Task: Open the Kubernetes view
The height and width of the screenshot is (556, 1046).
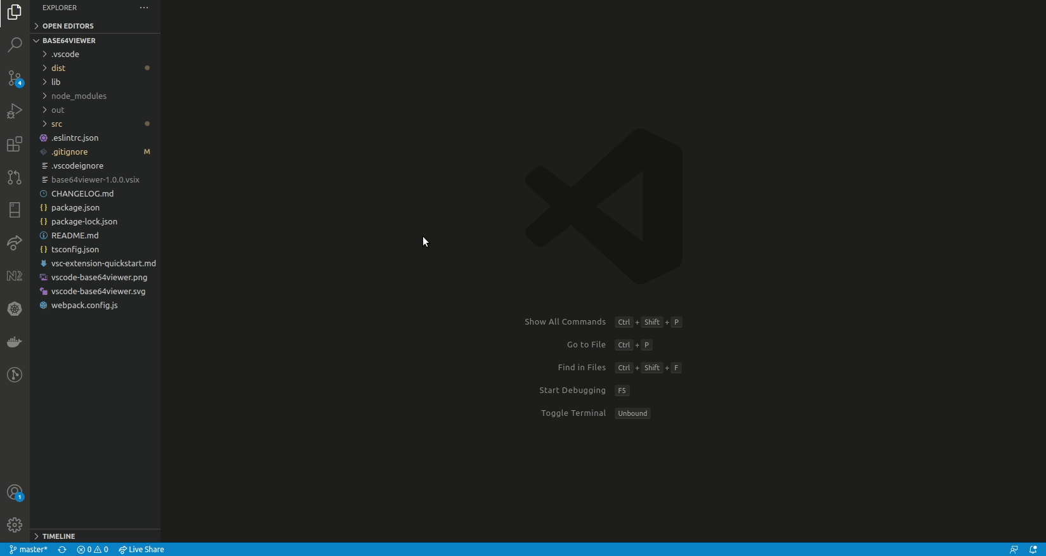Action: pos(15,309)
